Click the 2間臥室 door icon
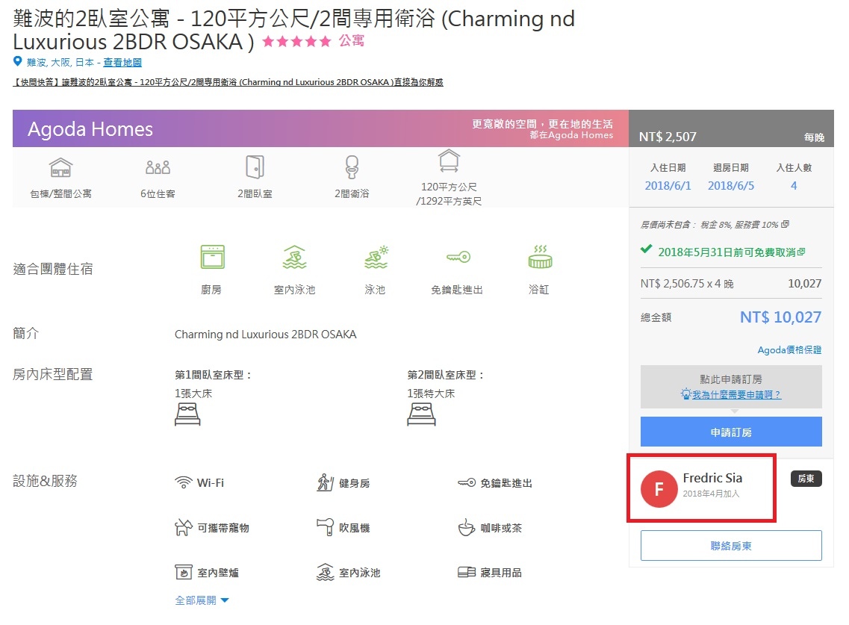Viewport: 849px width, 625px height. pyautogui.click(x=255, y=167)
